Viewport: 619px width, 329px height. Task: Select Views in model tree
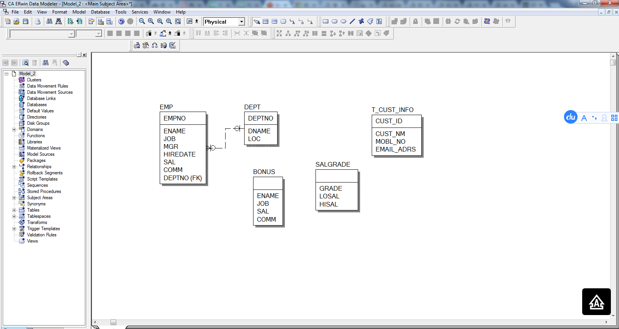(x=32, y=241)
